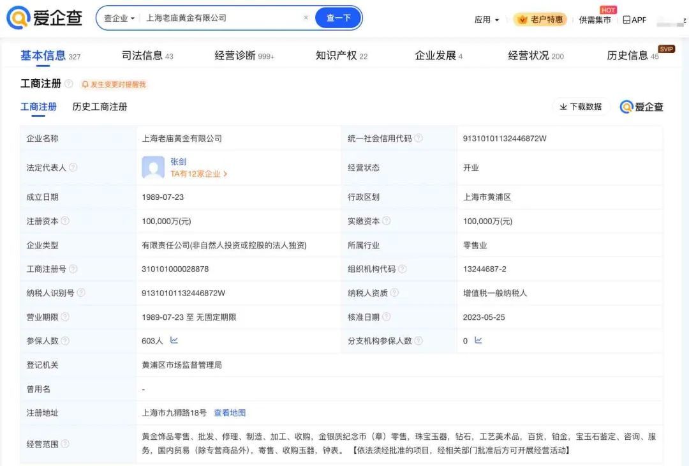The width and height of the screenshot is (689, 466).
Task: Switch to the 知识产权 tab
Action: tap(341, 56)
